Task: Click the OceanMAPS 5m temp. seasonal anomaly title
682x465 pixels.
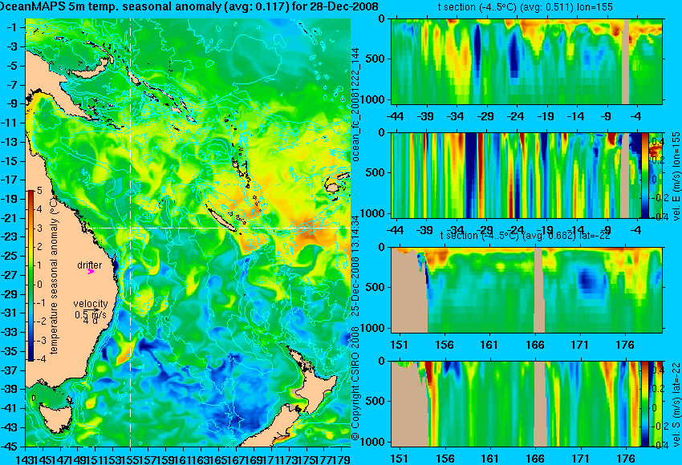Action: (x=189, y=6)
